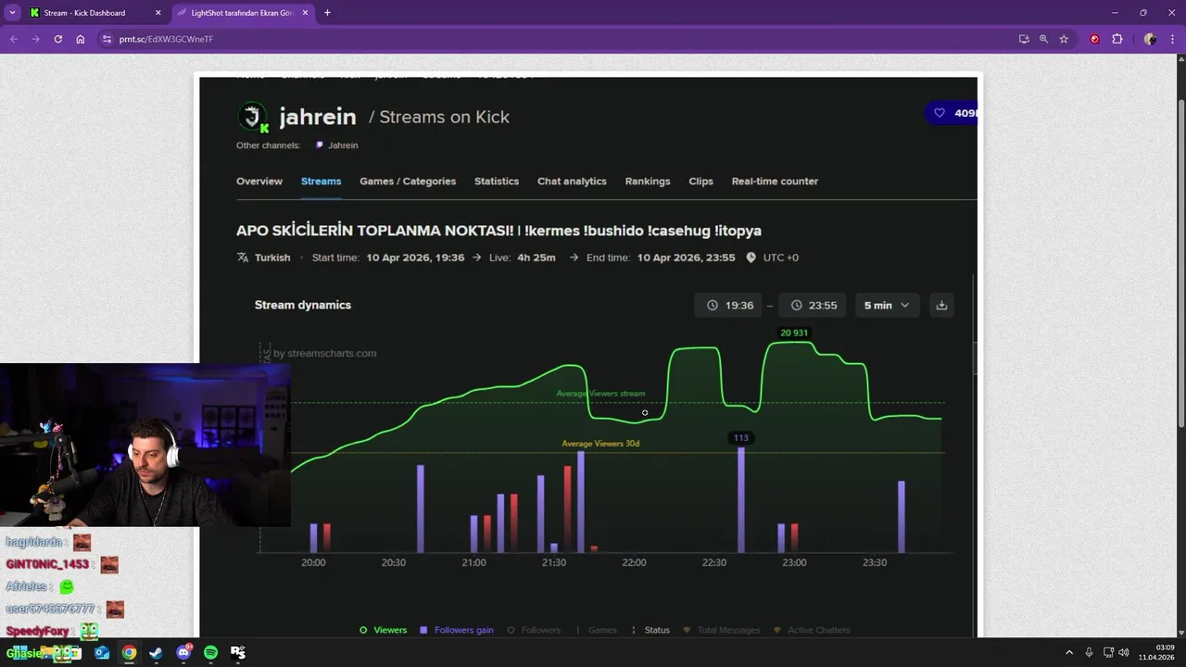Open Outlook from the taskbar

coord(102,652)
